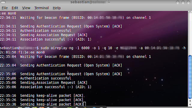Click the 22:35:06 Association successful line

pyautogui.click(x=46, y=87)
